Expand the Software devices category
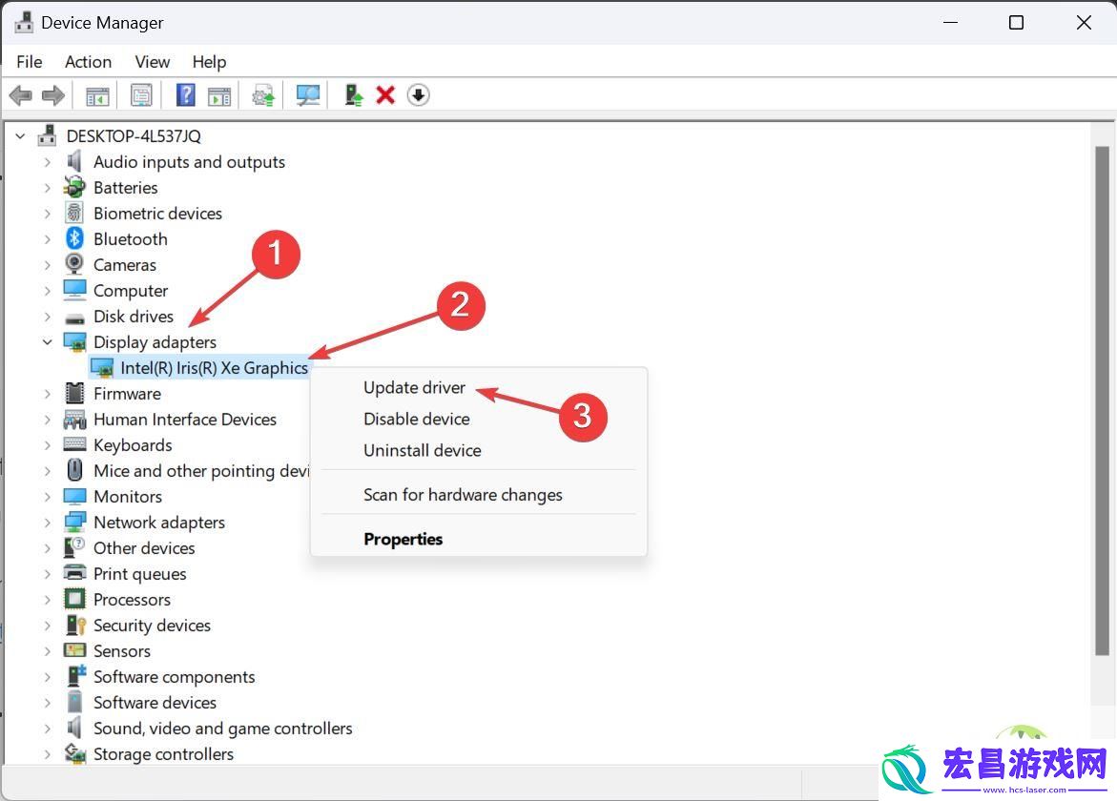1117x801 pixels. coord(47,702)
